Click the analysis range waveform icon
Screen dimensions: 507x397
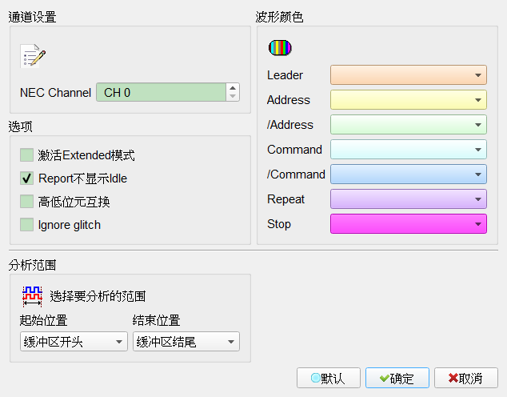tap(32, 296)
